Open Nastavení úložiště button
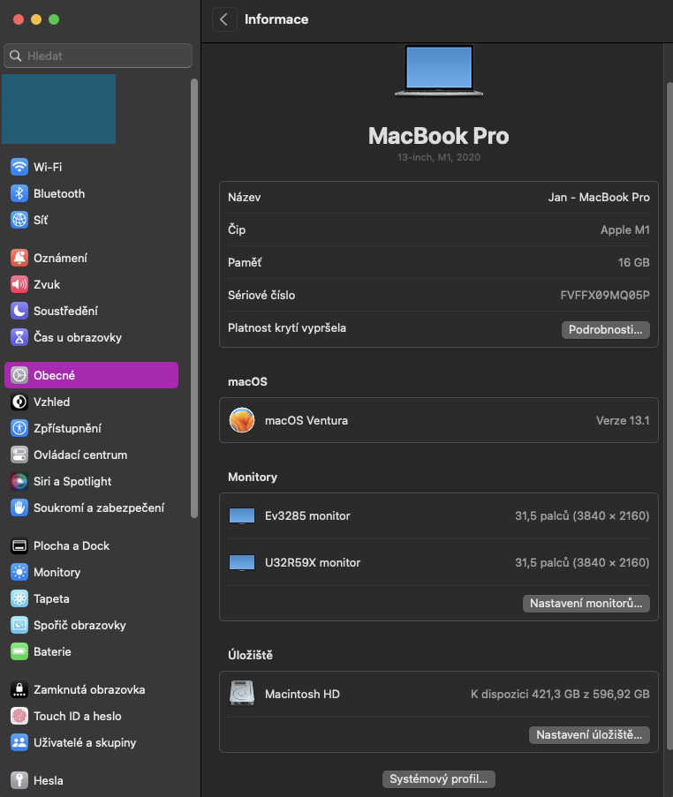 [589, 735]
